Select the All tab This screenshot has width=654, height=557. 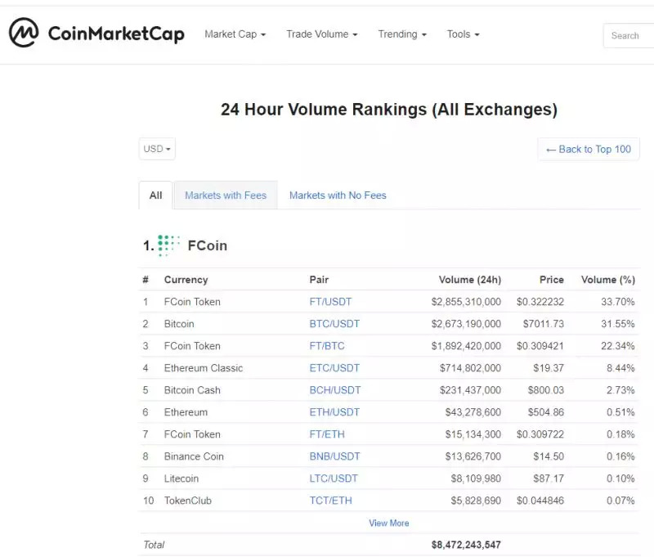[x=155, y=195]
